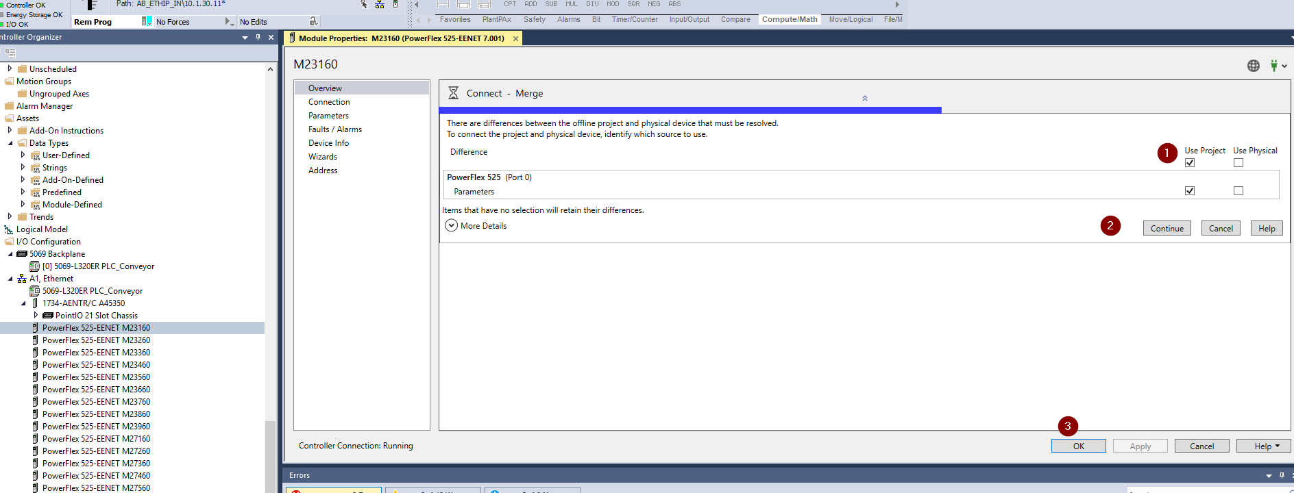The height and width of the screenshot is (493, 1294).
Task: Click OK at bottom of Module Properties
Action: tap(1079, 446)
